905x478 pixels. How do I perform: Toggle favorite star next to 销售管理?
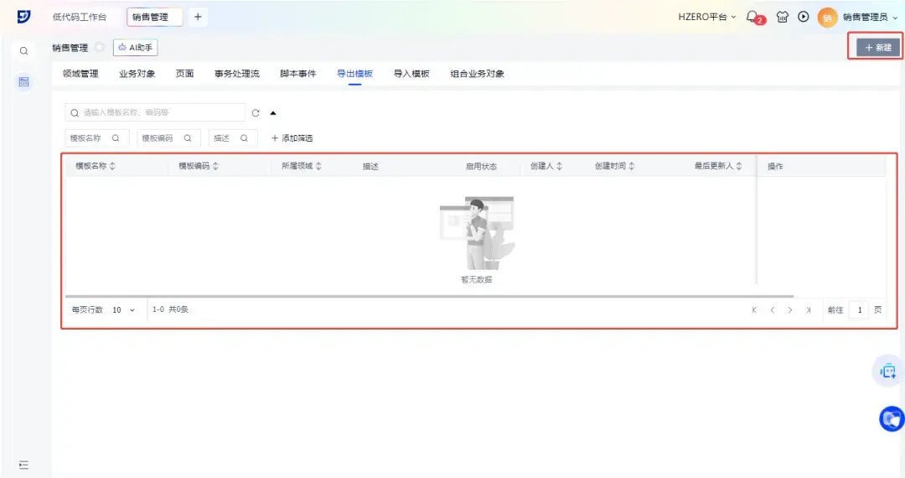pyautogui.click(x=99, y=47)
